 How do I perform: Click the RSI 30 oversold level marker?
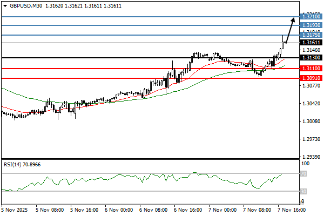coord(303,191)
